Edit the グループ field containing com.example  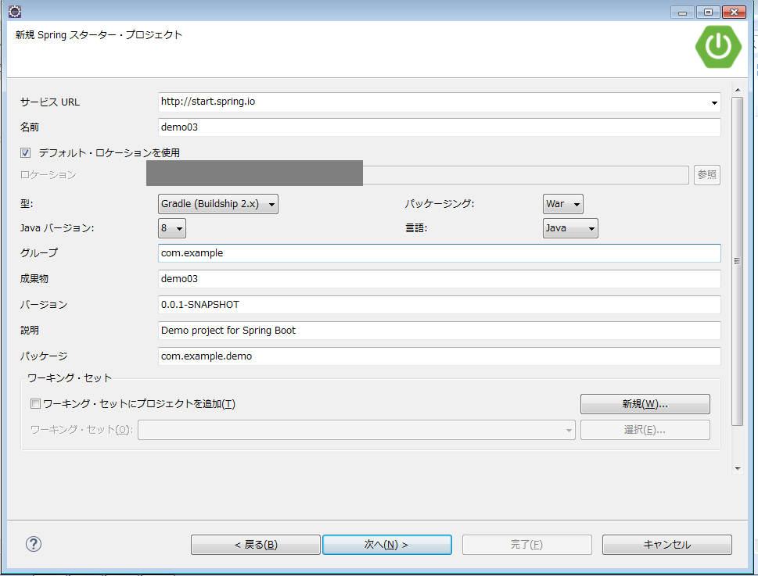click(438, 252)
